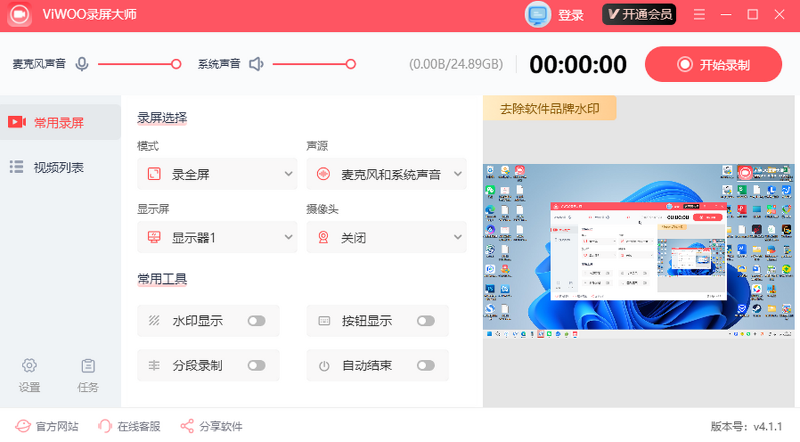Click 开通会员 membership button

pyautogui.click(x=639, y=15)
